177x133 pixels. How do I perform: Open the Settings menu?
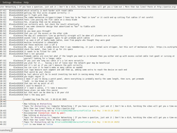pyautogui.click(x=7, y=2)
